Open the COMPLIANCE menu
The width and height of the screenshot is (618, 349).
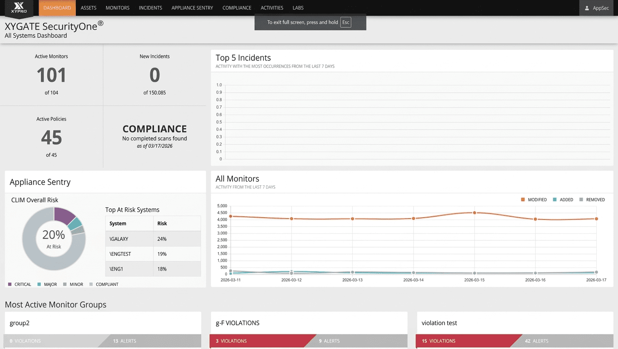tap(237, 8)
